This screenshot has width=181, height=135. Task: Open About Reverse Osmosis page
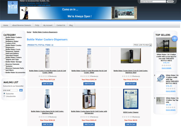click(22, 25)
